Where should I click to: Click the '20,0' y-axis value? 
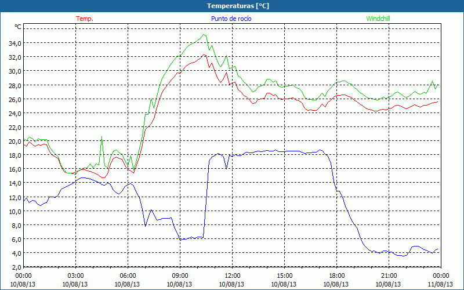(15, 141)
